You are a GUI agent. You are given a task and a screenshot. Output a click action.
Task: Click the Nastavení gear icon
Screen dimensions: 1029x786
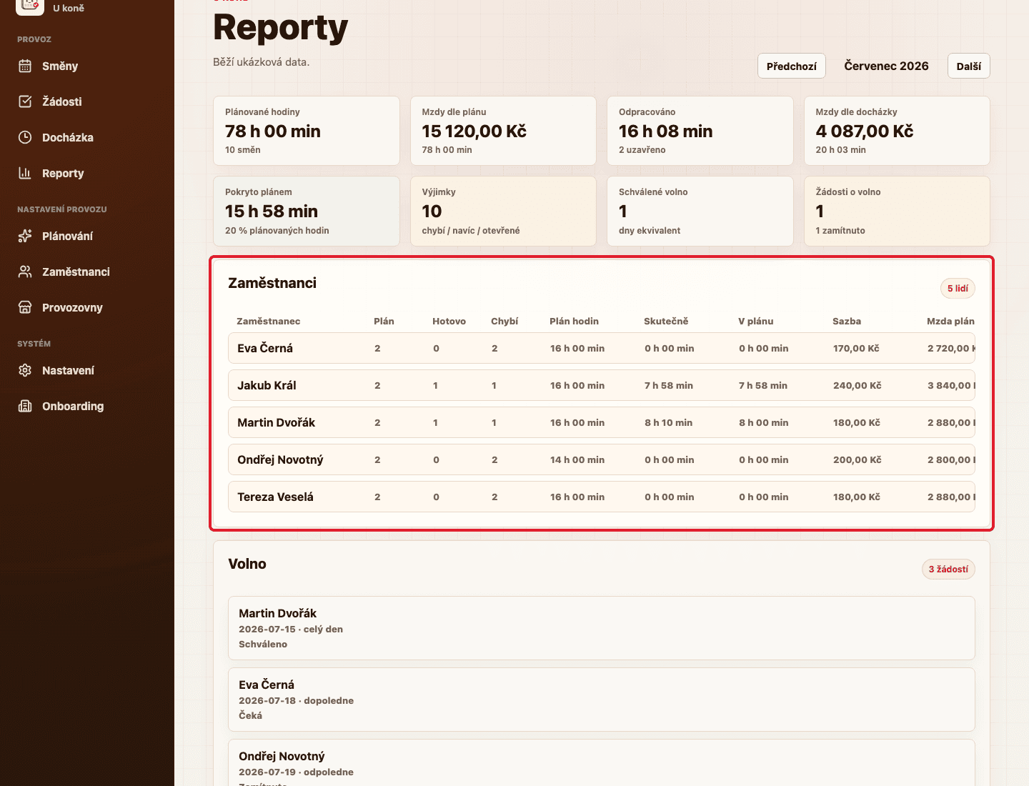point(25,370)
